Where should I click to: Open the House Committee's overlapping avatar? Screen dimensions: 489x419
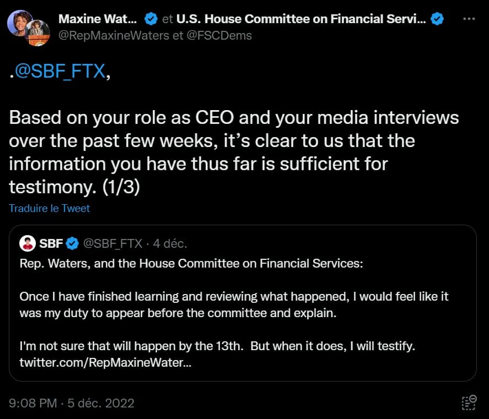coord(38,33)
